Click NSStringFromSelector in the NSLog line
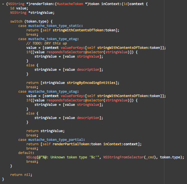This screenshot has width=187, height=184. (124, 157)
